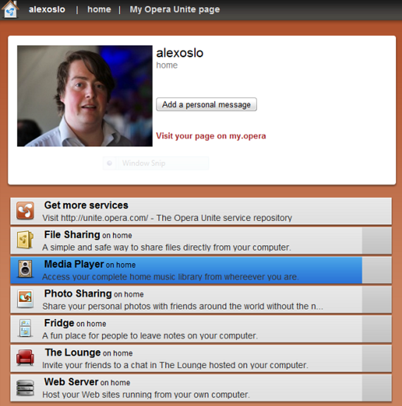Open the Photo Sharing service icon
Viewport: 402px width, 406px height.
coord(24,299)
